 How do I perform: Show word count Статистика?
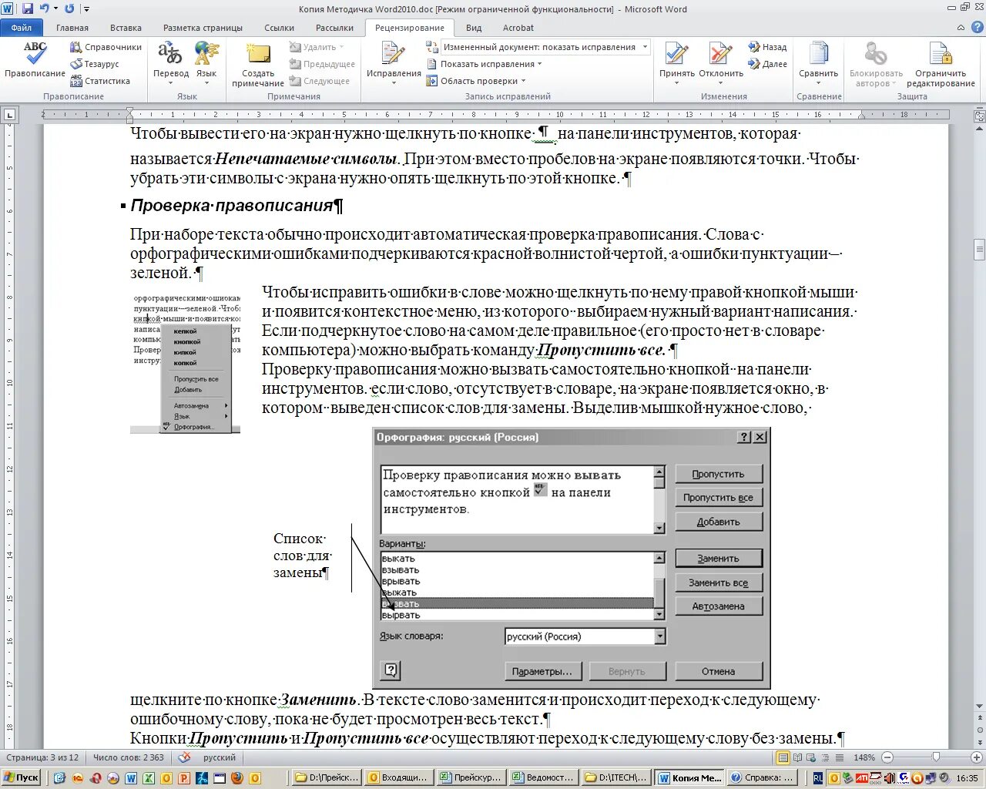coord(100,81)
